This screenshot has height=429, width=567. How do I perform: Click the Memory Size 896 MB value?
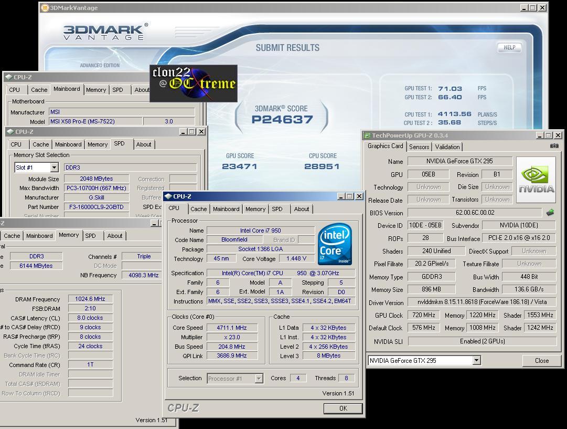[x=431, y=289]
